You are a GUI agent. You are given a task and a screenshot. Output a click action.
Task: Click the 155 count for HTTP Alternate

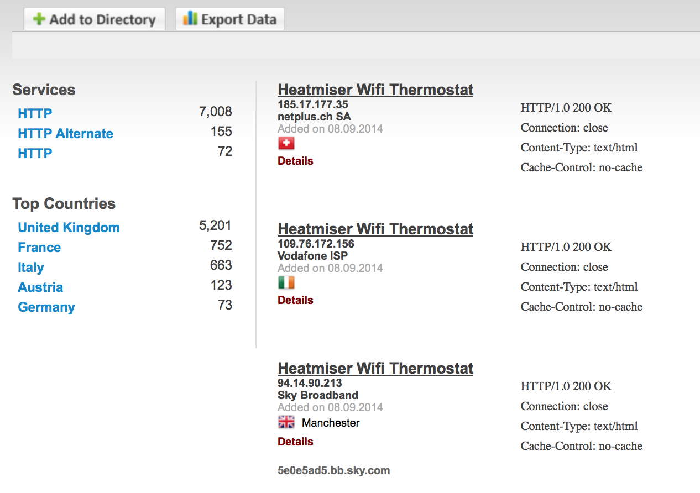pyautogui.click(x=221, y=132)
